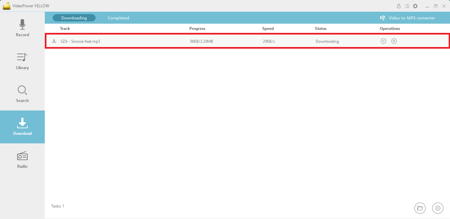The width and height of the screenshot is (450, 219).
Task: Close the VideoPower YELLOW window
Action: 444,6
